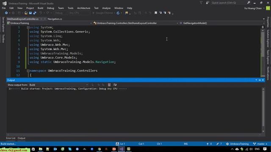
Task: Click Clear All icon in Output toolbar
Action: [109, 85]
